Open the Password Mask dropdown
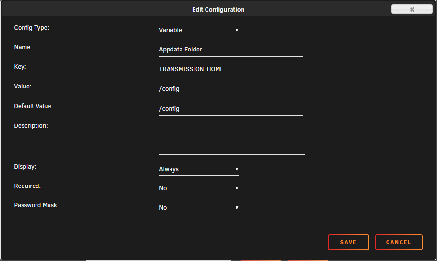437x261 pixels. 199,208
